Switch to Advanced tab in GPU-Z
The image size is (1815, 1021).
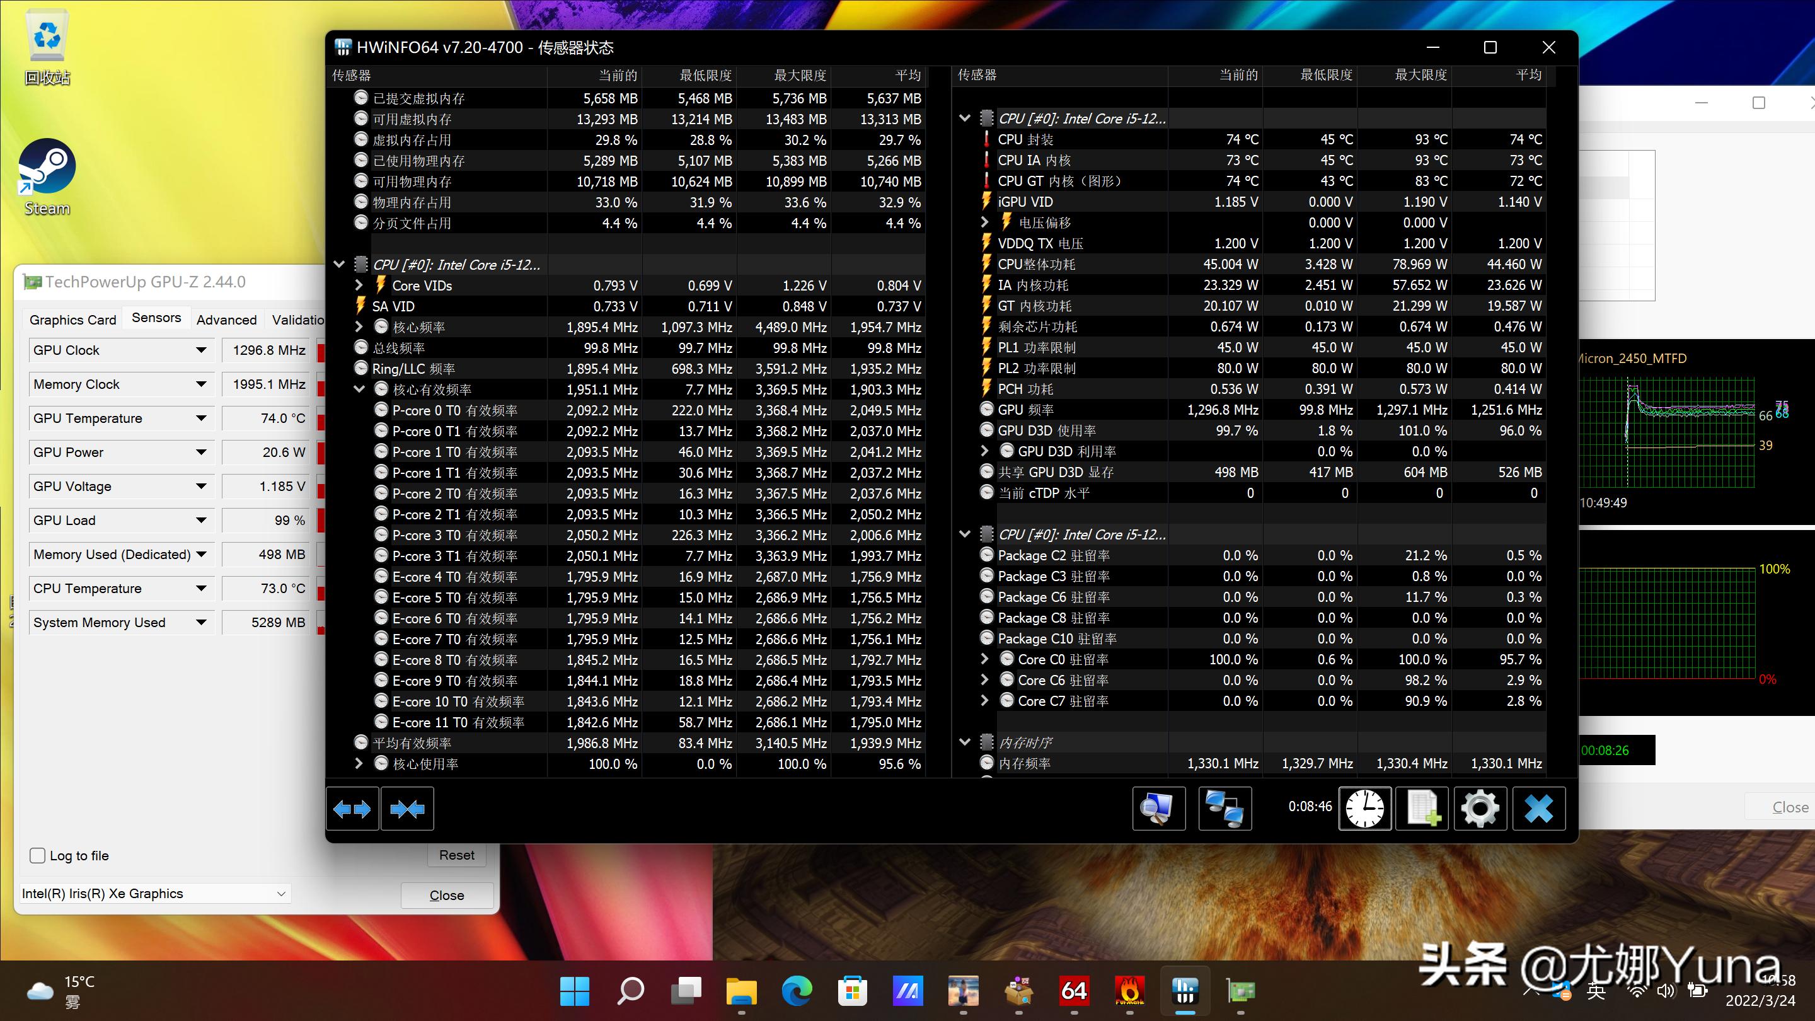[x=226, y=320]
